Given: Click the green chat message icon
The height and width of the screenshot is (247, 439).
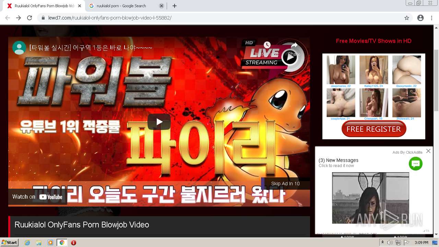Looking at the screenshot, I should tap(416, 164).
